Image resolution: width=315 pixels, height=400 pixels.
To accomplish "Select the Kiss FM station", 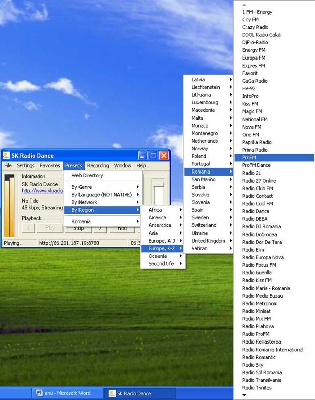I will (275, 104).
